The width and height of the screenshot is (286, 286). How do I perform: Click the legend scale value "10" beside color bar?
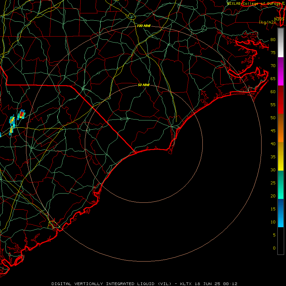pos(273,222)
